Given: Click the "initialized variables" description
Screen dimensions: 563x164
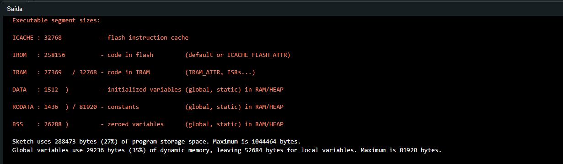Looking at the screenshot, I should [144, 90].
